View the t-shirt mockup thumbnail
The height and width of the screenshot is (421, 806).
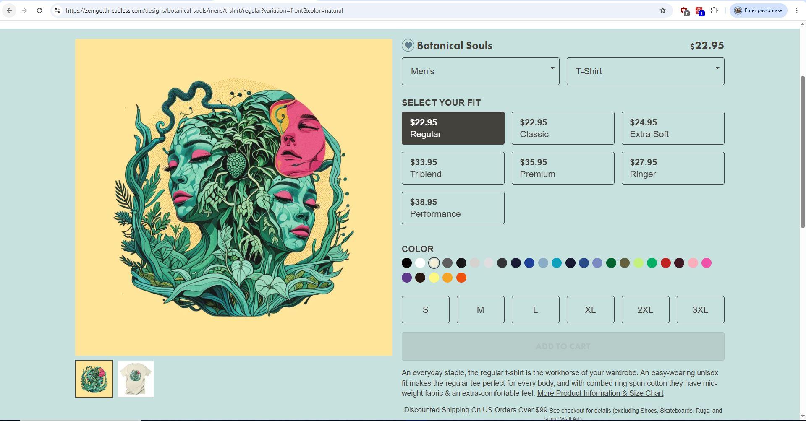click(136, 379)
